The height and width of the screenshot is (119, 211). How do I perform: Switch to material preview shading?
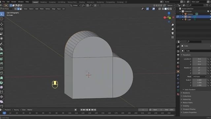tap(168, 9)
